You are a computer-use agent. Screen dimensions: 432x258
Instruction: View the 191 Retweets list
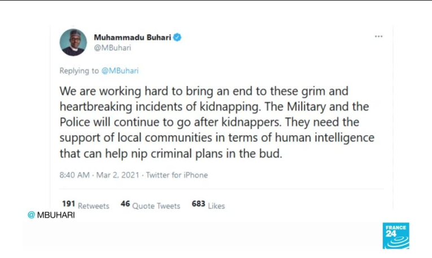click(x=85, y=205)
